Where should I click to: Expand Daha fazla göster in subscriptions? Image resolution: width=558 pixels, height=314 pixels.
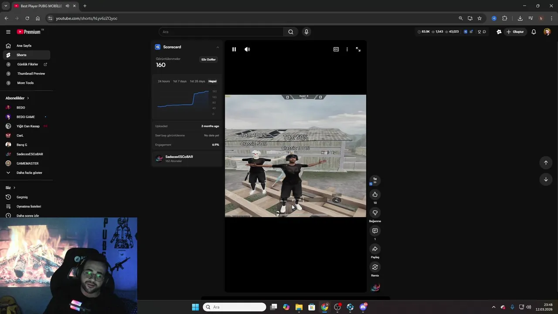click(x=27, y=173)
